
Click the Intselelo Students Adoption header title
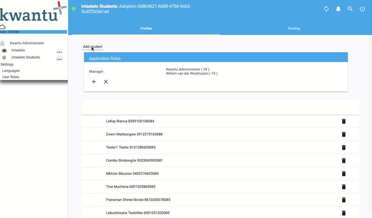[x=136, y=9]
